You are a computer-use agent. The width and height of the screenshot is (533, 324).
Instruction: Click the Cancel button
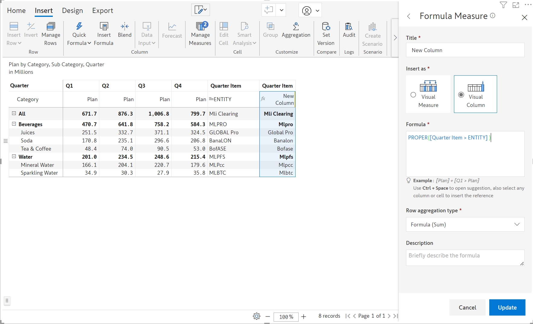coord(467,307)
